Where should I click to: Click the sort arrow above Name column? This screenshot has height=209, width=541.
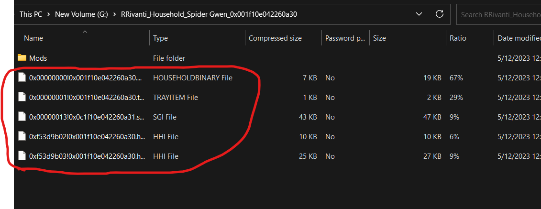pyautogui.click(x=85, y=32)
